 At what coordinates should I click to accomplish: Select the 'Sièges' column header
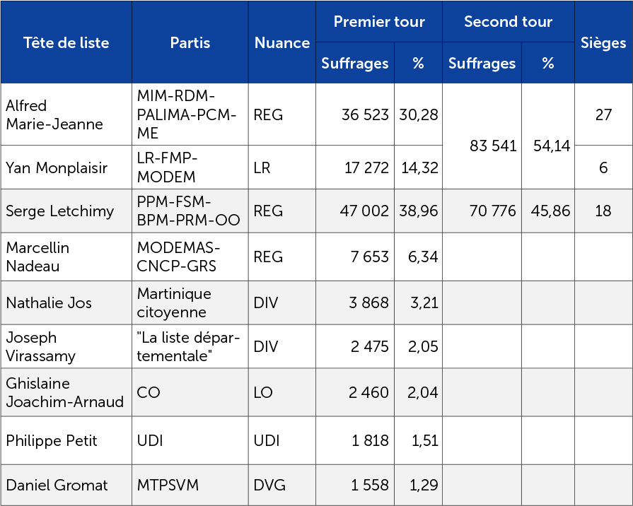tap(603, 42)
